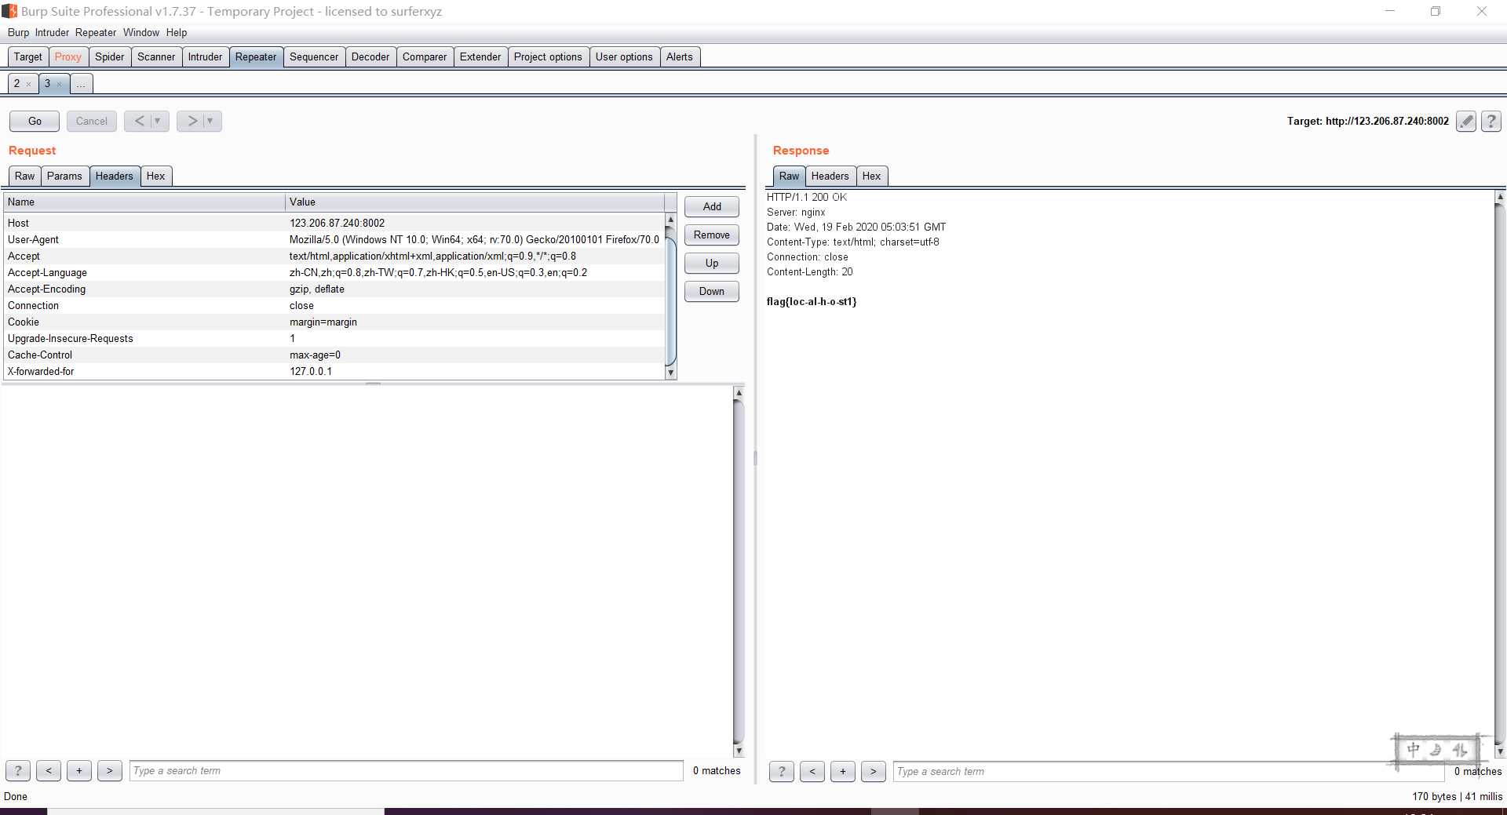This screenshot has width=1507, height=815.
Task: Select the Cookie value margin=margin
Action: [x=323, y=322]
